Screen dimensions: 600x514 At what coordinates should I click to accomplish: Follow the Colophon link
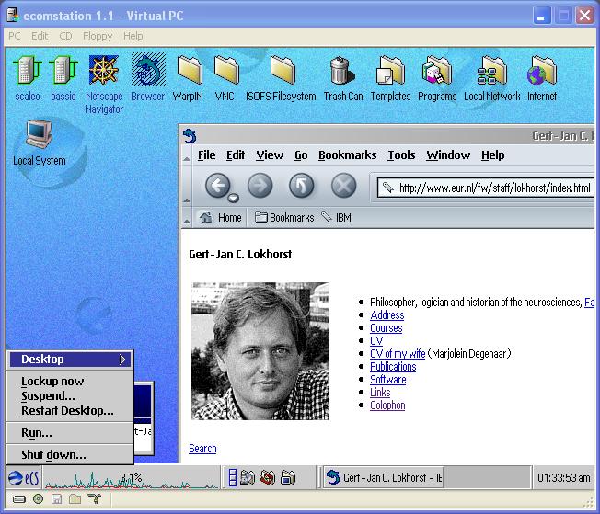(x=387, y=405)
